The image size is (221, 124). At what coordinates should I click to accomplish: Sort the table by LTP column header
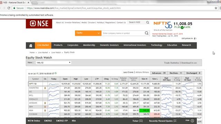point(97,79)
